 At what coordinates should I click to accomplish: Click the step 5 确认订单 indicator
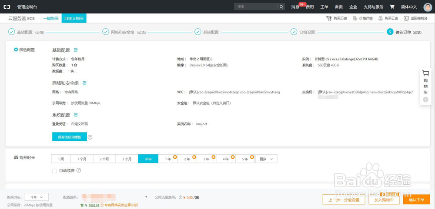(x=390, y=32)
